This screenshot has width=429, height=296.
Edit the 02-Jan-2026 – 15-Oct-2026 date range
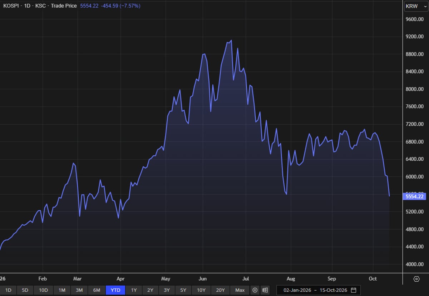click(319, 290)
